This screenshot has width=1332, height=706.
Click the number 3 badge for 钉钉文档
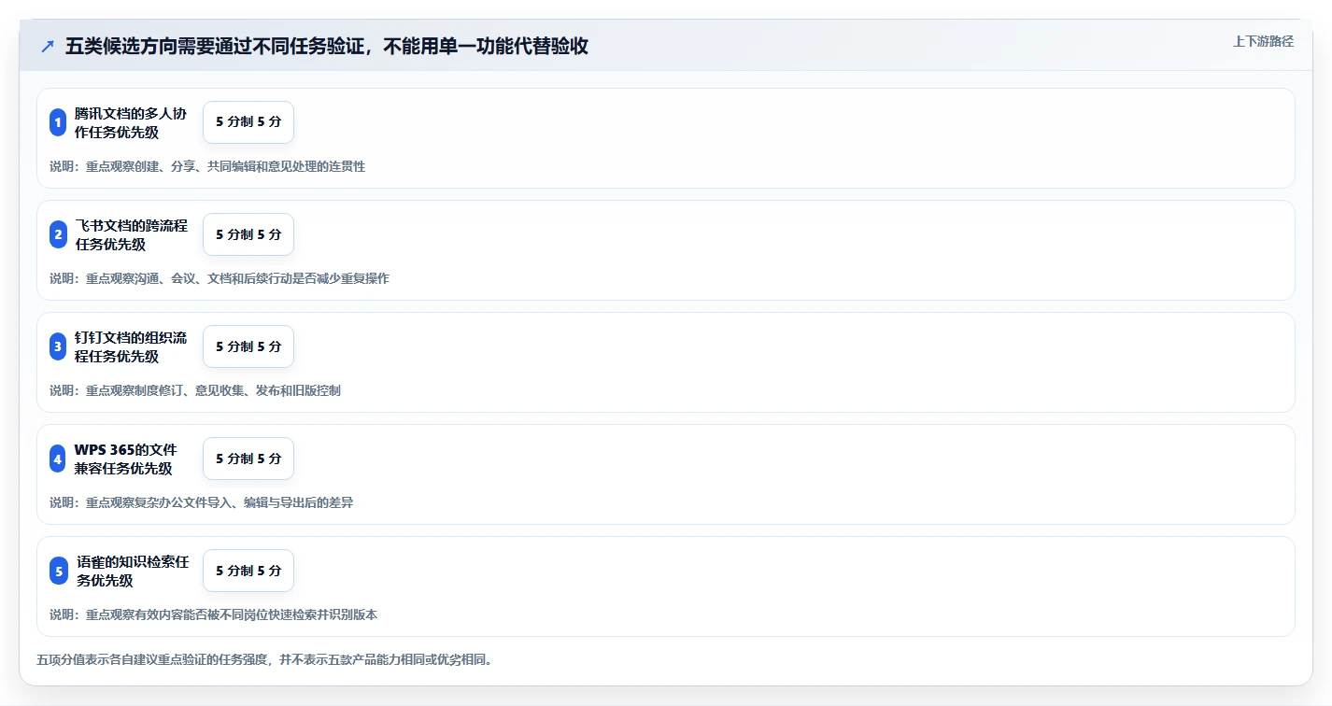point(58,346)
